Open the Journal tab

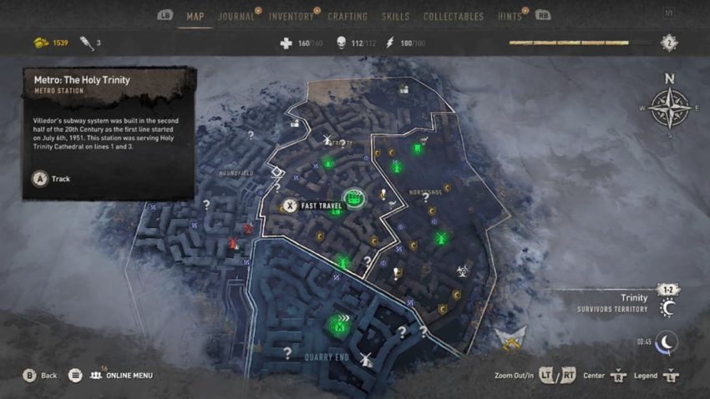[236, 17]
